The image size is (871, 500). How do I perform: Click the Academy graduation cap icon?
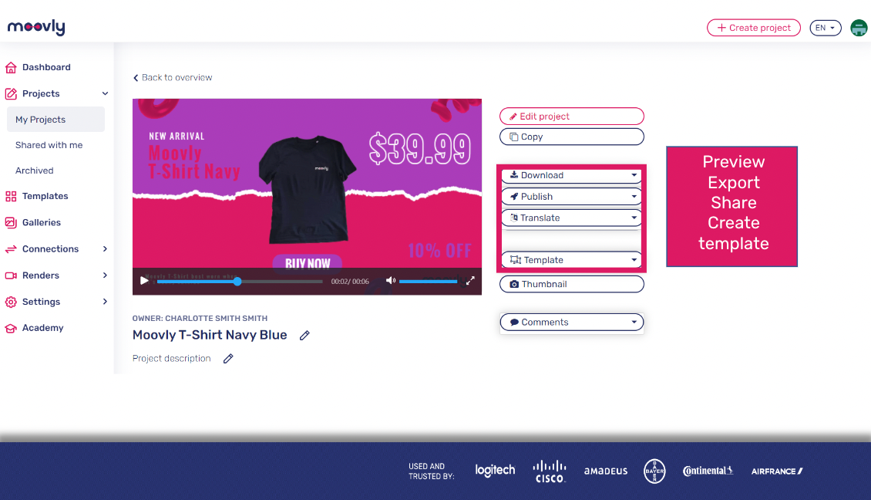[x=11, y=328]
